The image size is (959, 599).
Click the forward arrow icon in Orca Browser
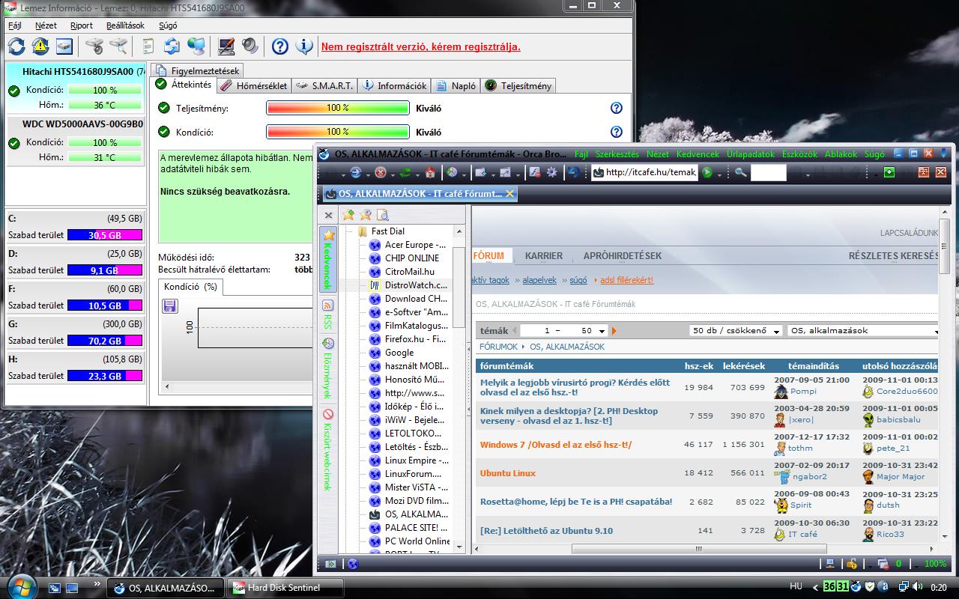click(356, 173)
